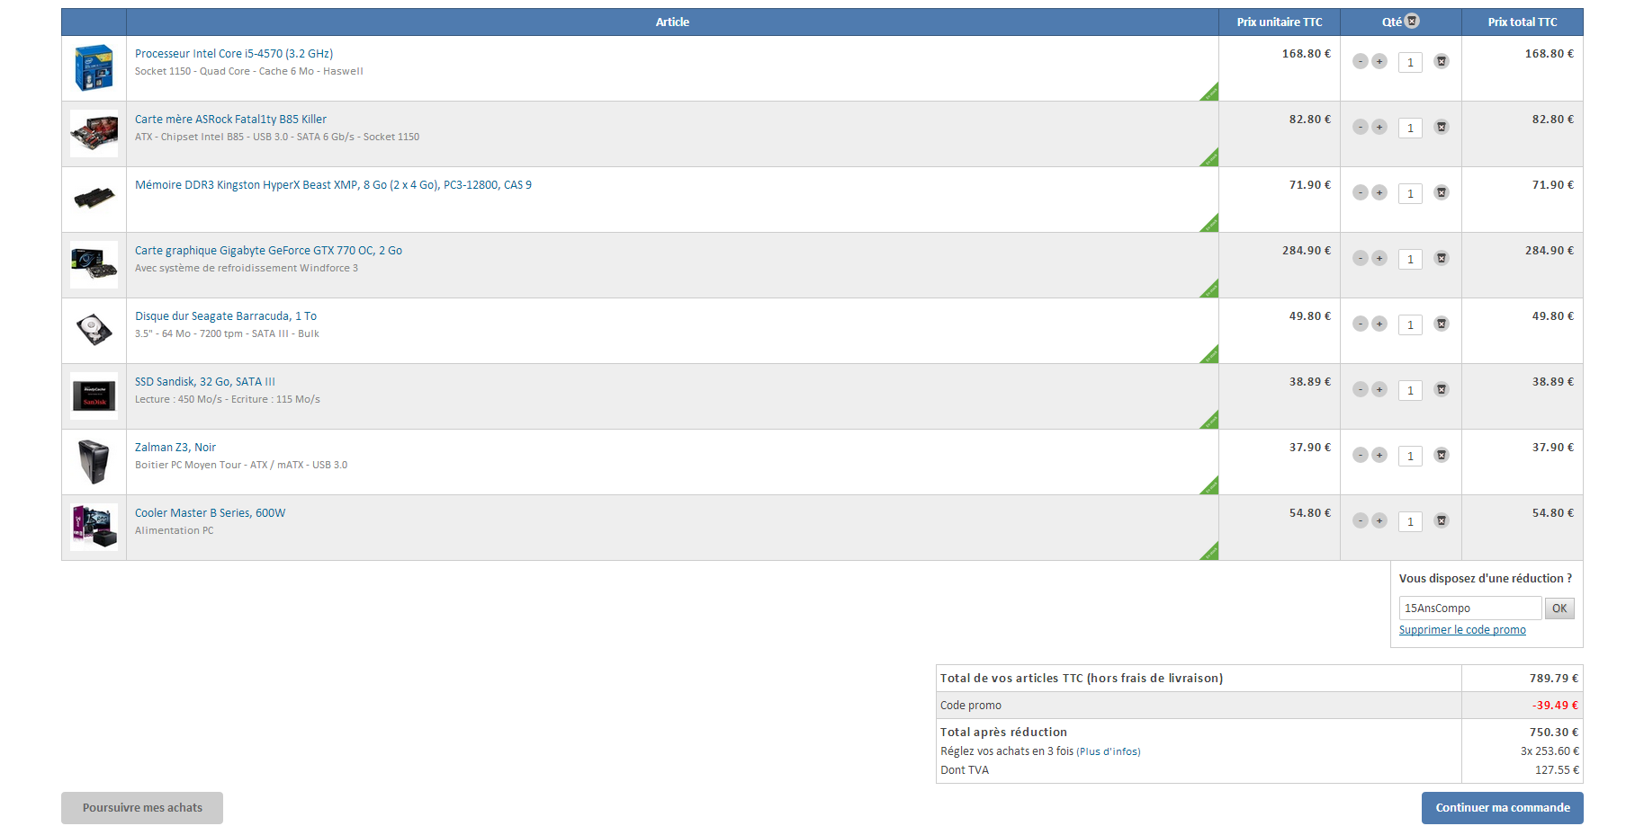The height and width of the screenshot is (835, 1644).
Task: Open the Zalman Z3 case thumbnail
Action: pyautogui.click(x=94, y=461)
